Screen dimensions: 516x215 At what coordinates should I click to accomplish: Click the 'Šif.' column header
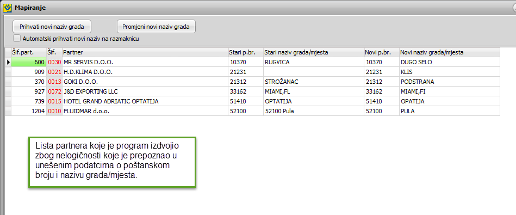pyautogui.click(x=54, y=52)
